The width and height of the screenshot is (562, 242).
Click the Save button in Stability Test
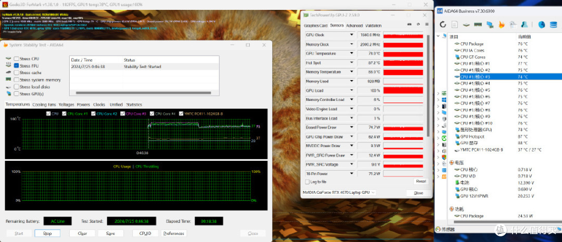pos(111,233)
